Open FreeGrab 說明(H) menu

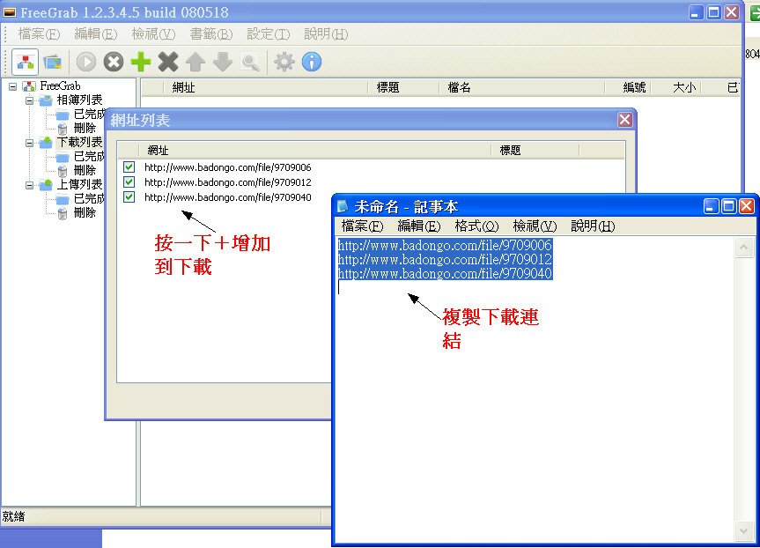tap(326, 34)
